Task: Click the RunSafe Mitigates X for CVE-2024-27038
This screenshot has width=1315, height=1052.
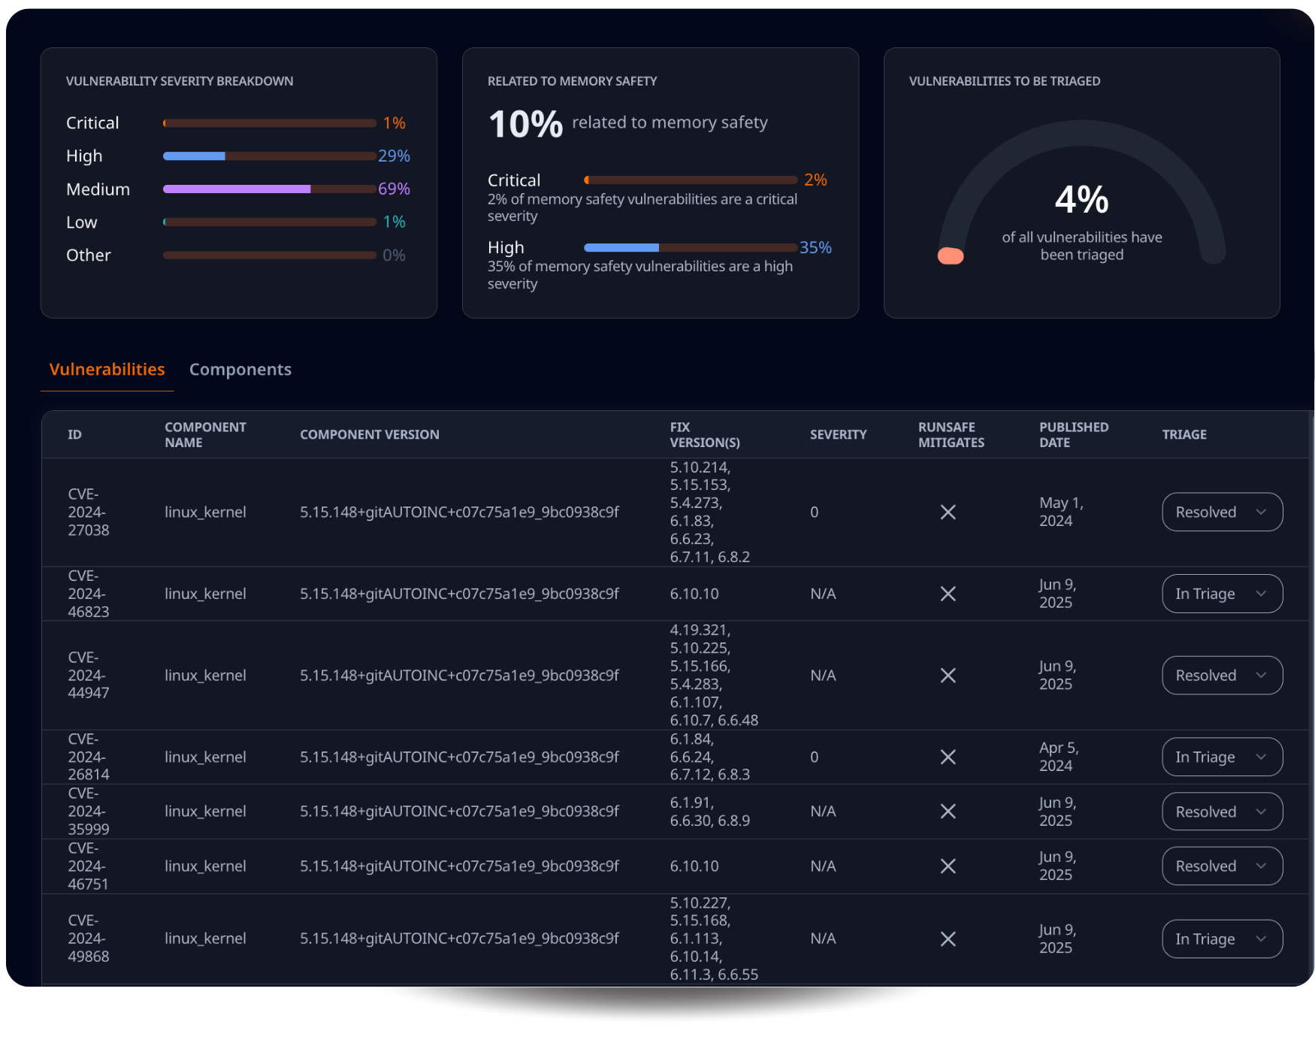Action: [948, 512]
